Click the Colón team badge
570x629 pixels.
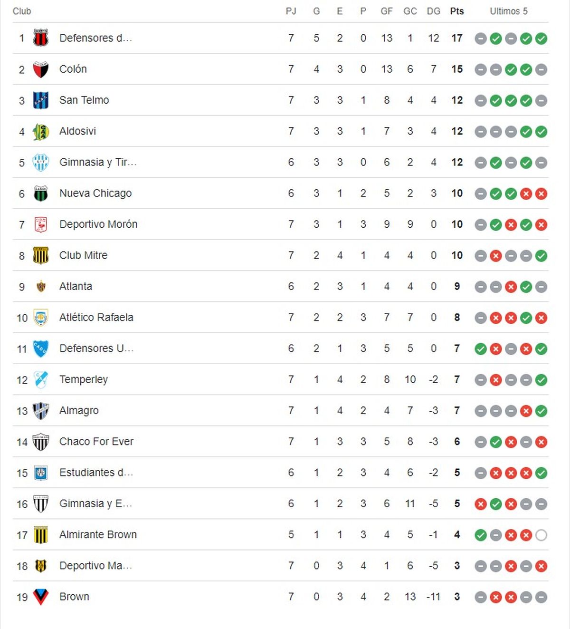click(41, 69)
